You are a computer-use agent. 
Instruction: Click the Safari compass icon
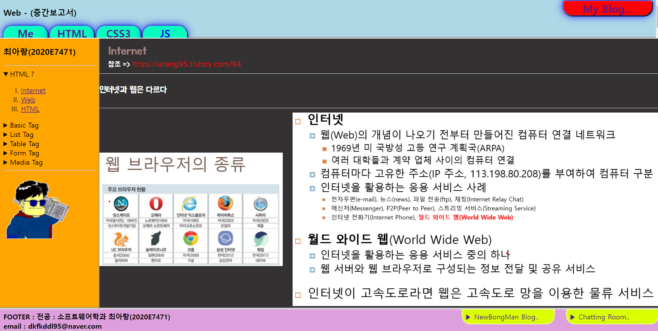click(260, 204)
